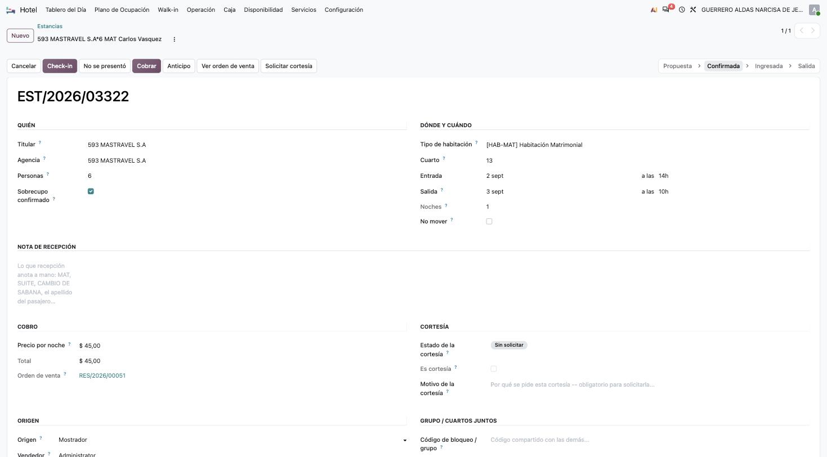Open the Caja menu
827x457 pixels.
pyautogui.click(x=230, y=10)
